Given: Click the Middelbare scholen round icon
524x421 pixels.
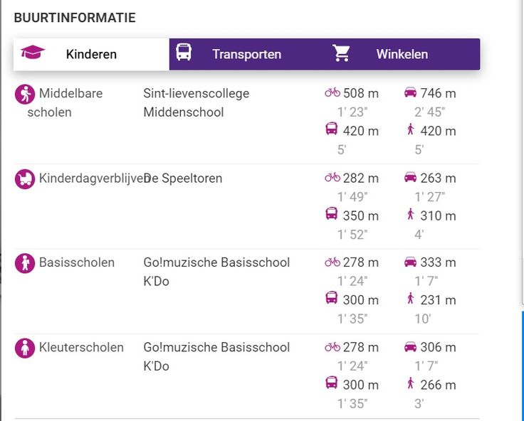Looking at the screenshot, I should (x=25, y=94).
